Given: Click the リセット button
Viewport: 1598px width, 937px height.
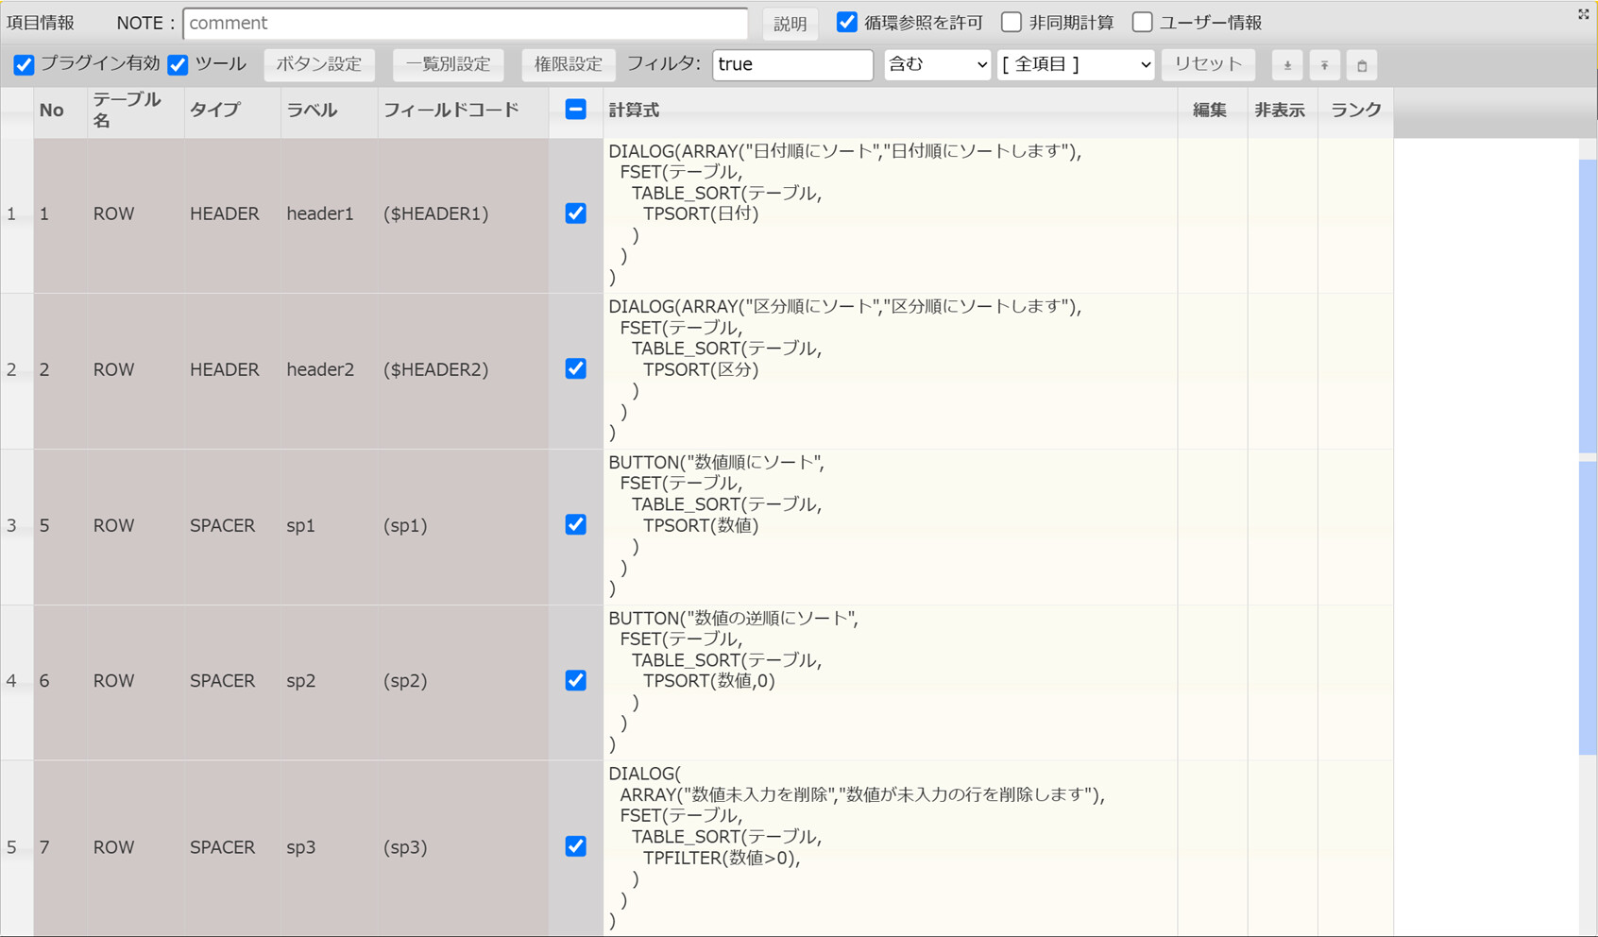Looking at the screenshot, I should pyautogui.click(x=1207, y=64).
